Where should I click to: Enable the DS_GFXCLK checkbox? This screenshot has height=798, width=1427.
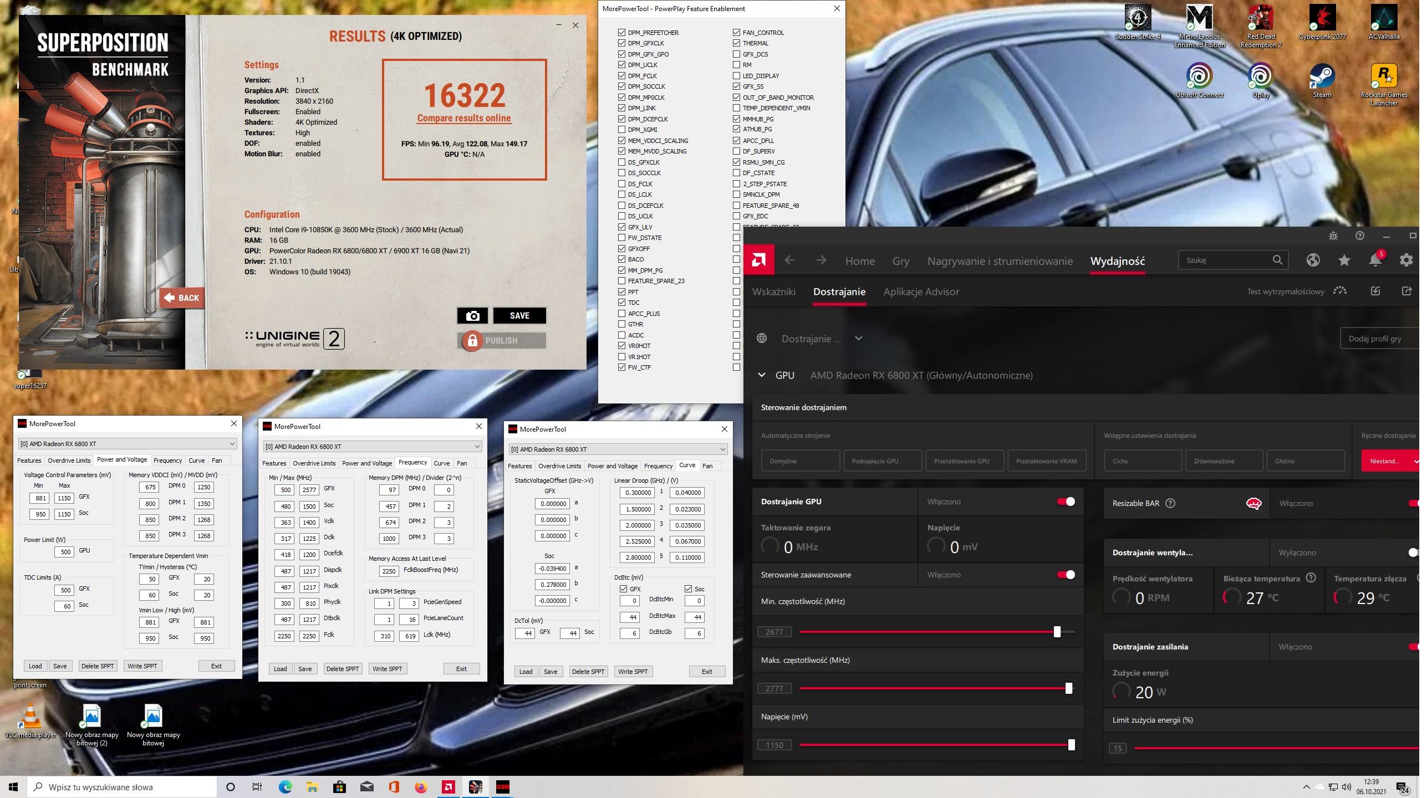tap(621, 162)
